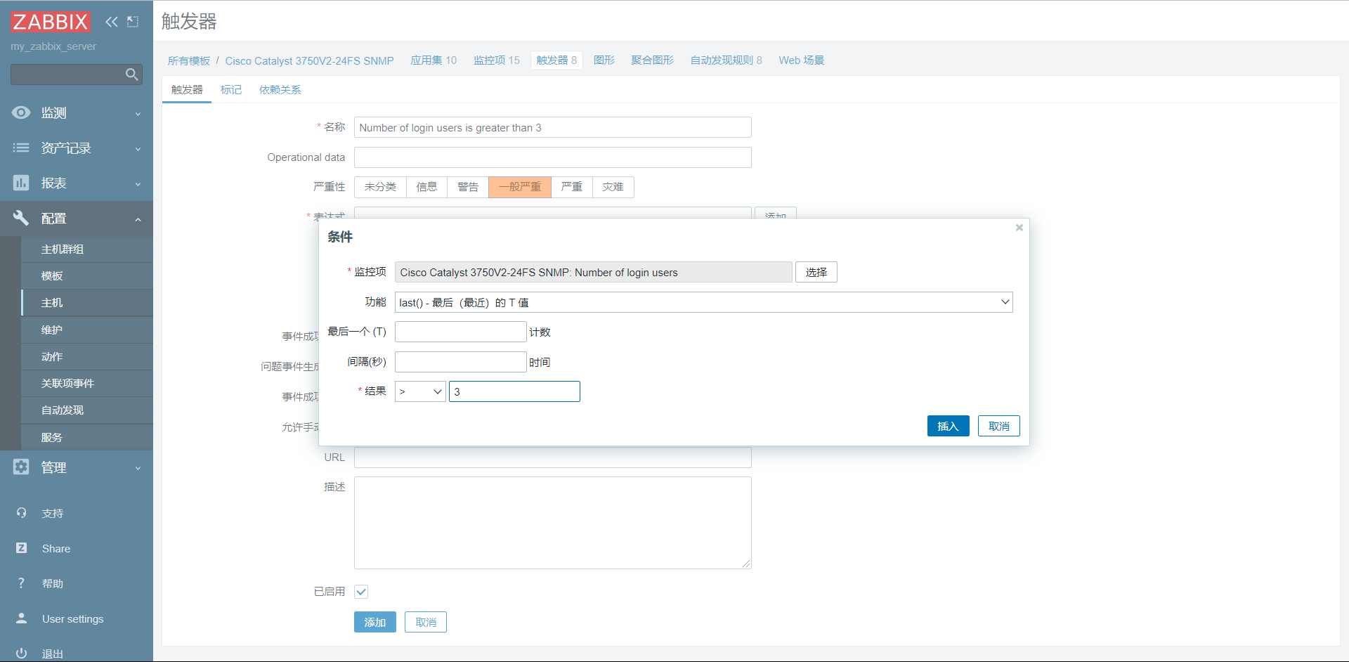The width and height of the screenshot is (1349, 662).
Task: Click the blue 添加 button at the bottom of the form
Action: pos(374,622)
